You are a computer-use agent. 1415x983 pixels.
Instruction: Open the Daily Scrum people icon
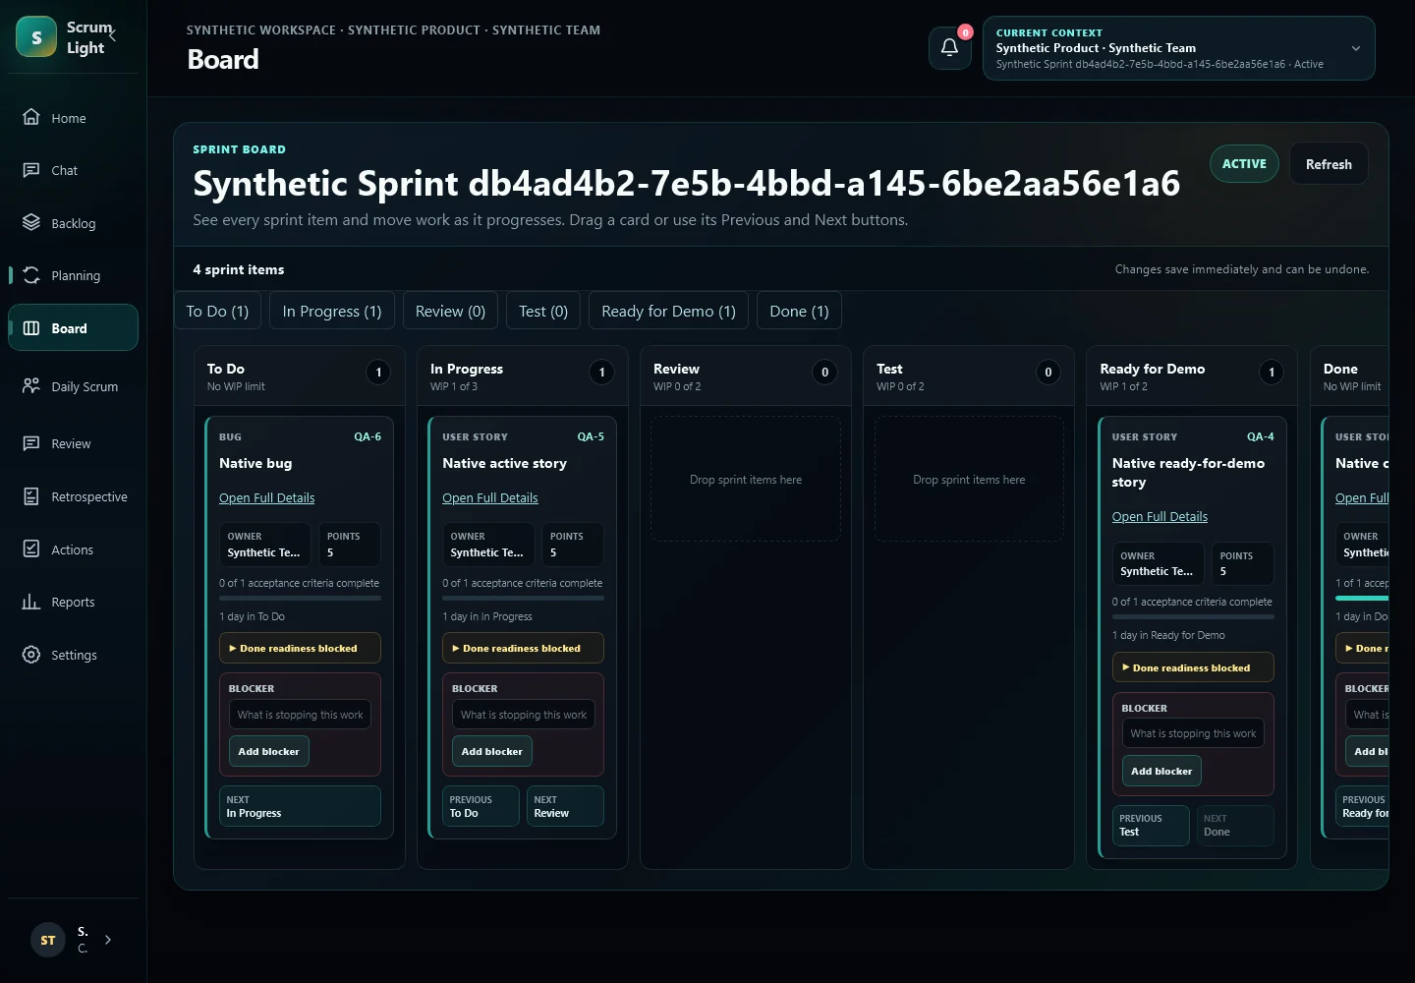tap(31, 386)
